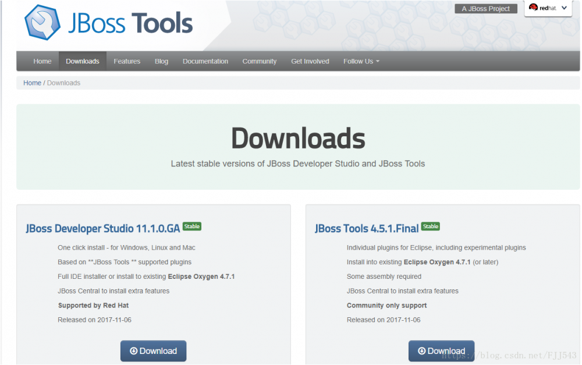This screenshot has width=582, height=365.
Task: Click Stable badge beside JBoss Tools 4.5.1.Final
Action: [x=431, y=226]
